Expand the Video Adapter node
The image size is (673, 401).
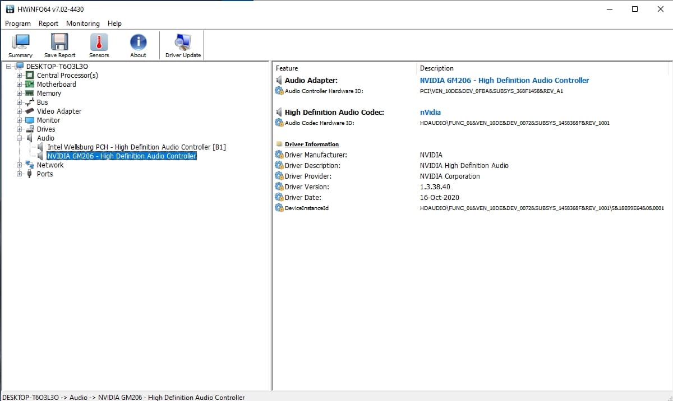coord(20,111)
